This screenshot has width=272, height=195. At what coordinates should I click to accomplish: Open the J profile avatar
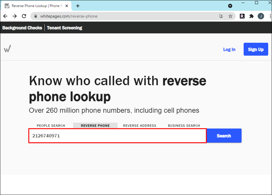[261, 16]
